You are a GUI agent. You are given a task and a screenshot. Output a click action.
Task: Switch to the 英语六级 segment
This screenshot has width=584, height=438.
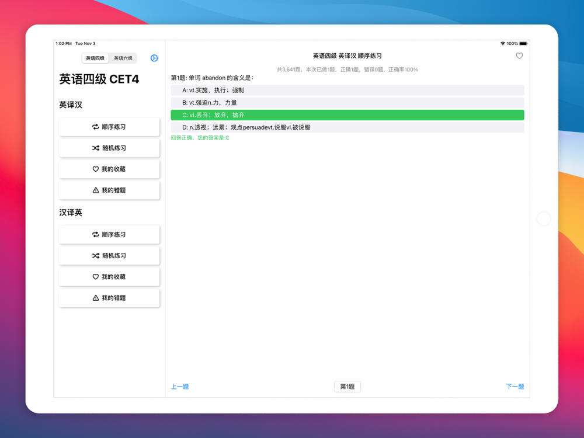point(123,58)
